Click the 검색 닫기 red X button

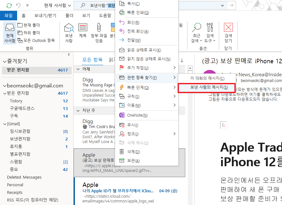[228, 33]
